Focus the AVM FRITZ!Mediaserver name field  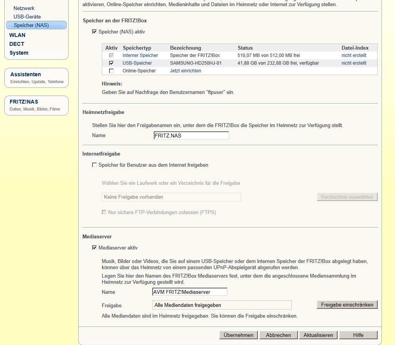point(190,292)
